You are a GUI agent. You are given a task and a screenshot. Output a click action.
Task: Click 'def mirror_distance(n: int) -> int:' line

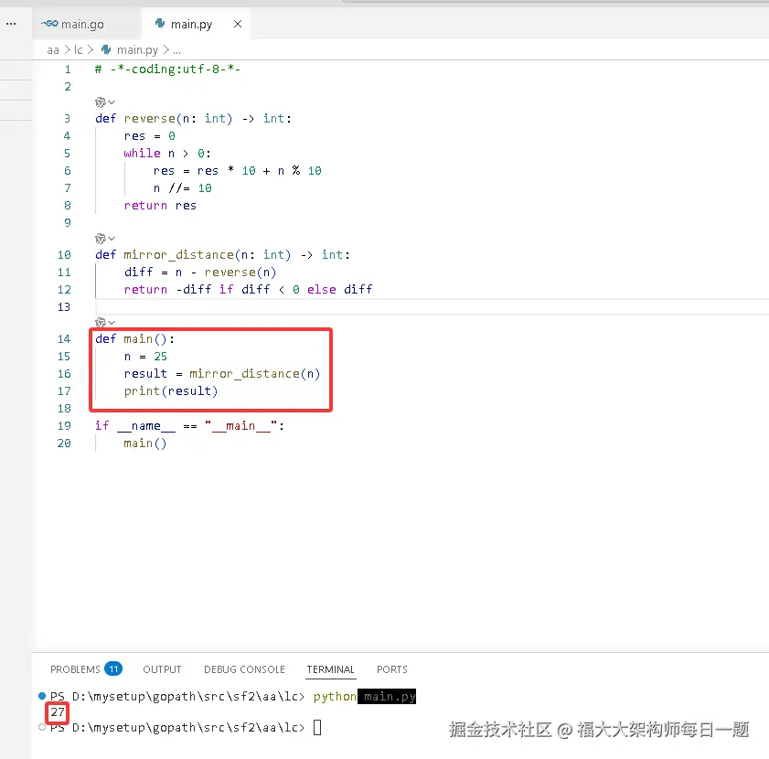point(223,254)
